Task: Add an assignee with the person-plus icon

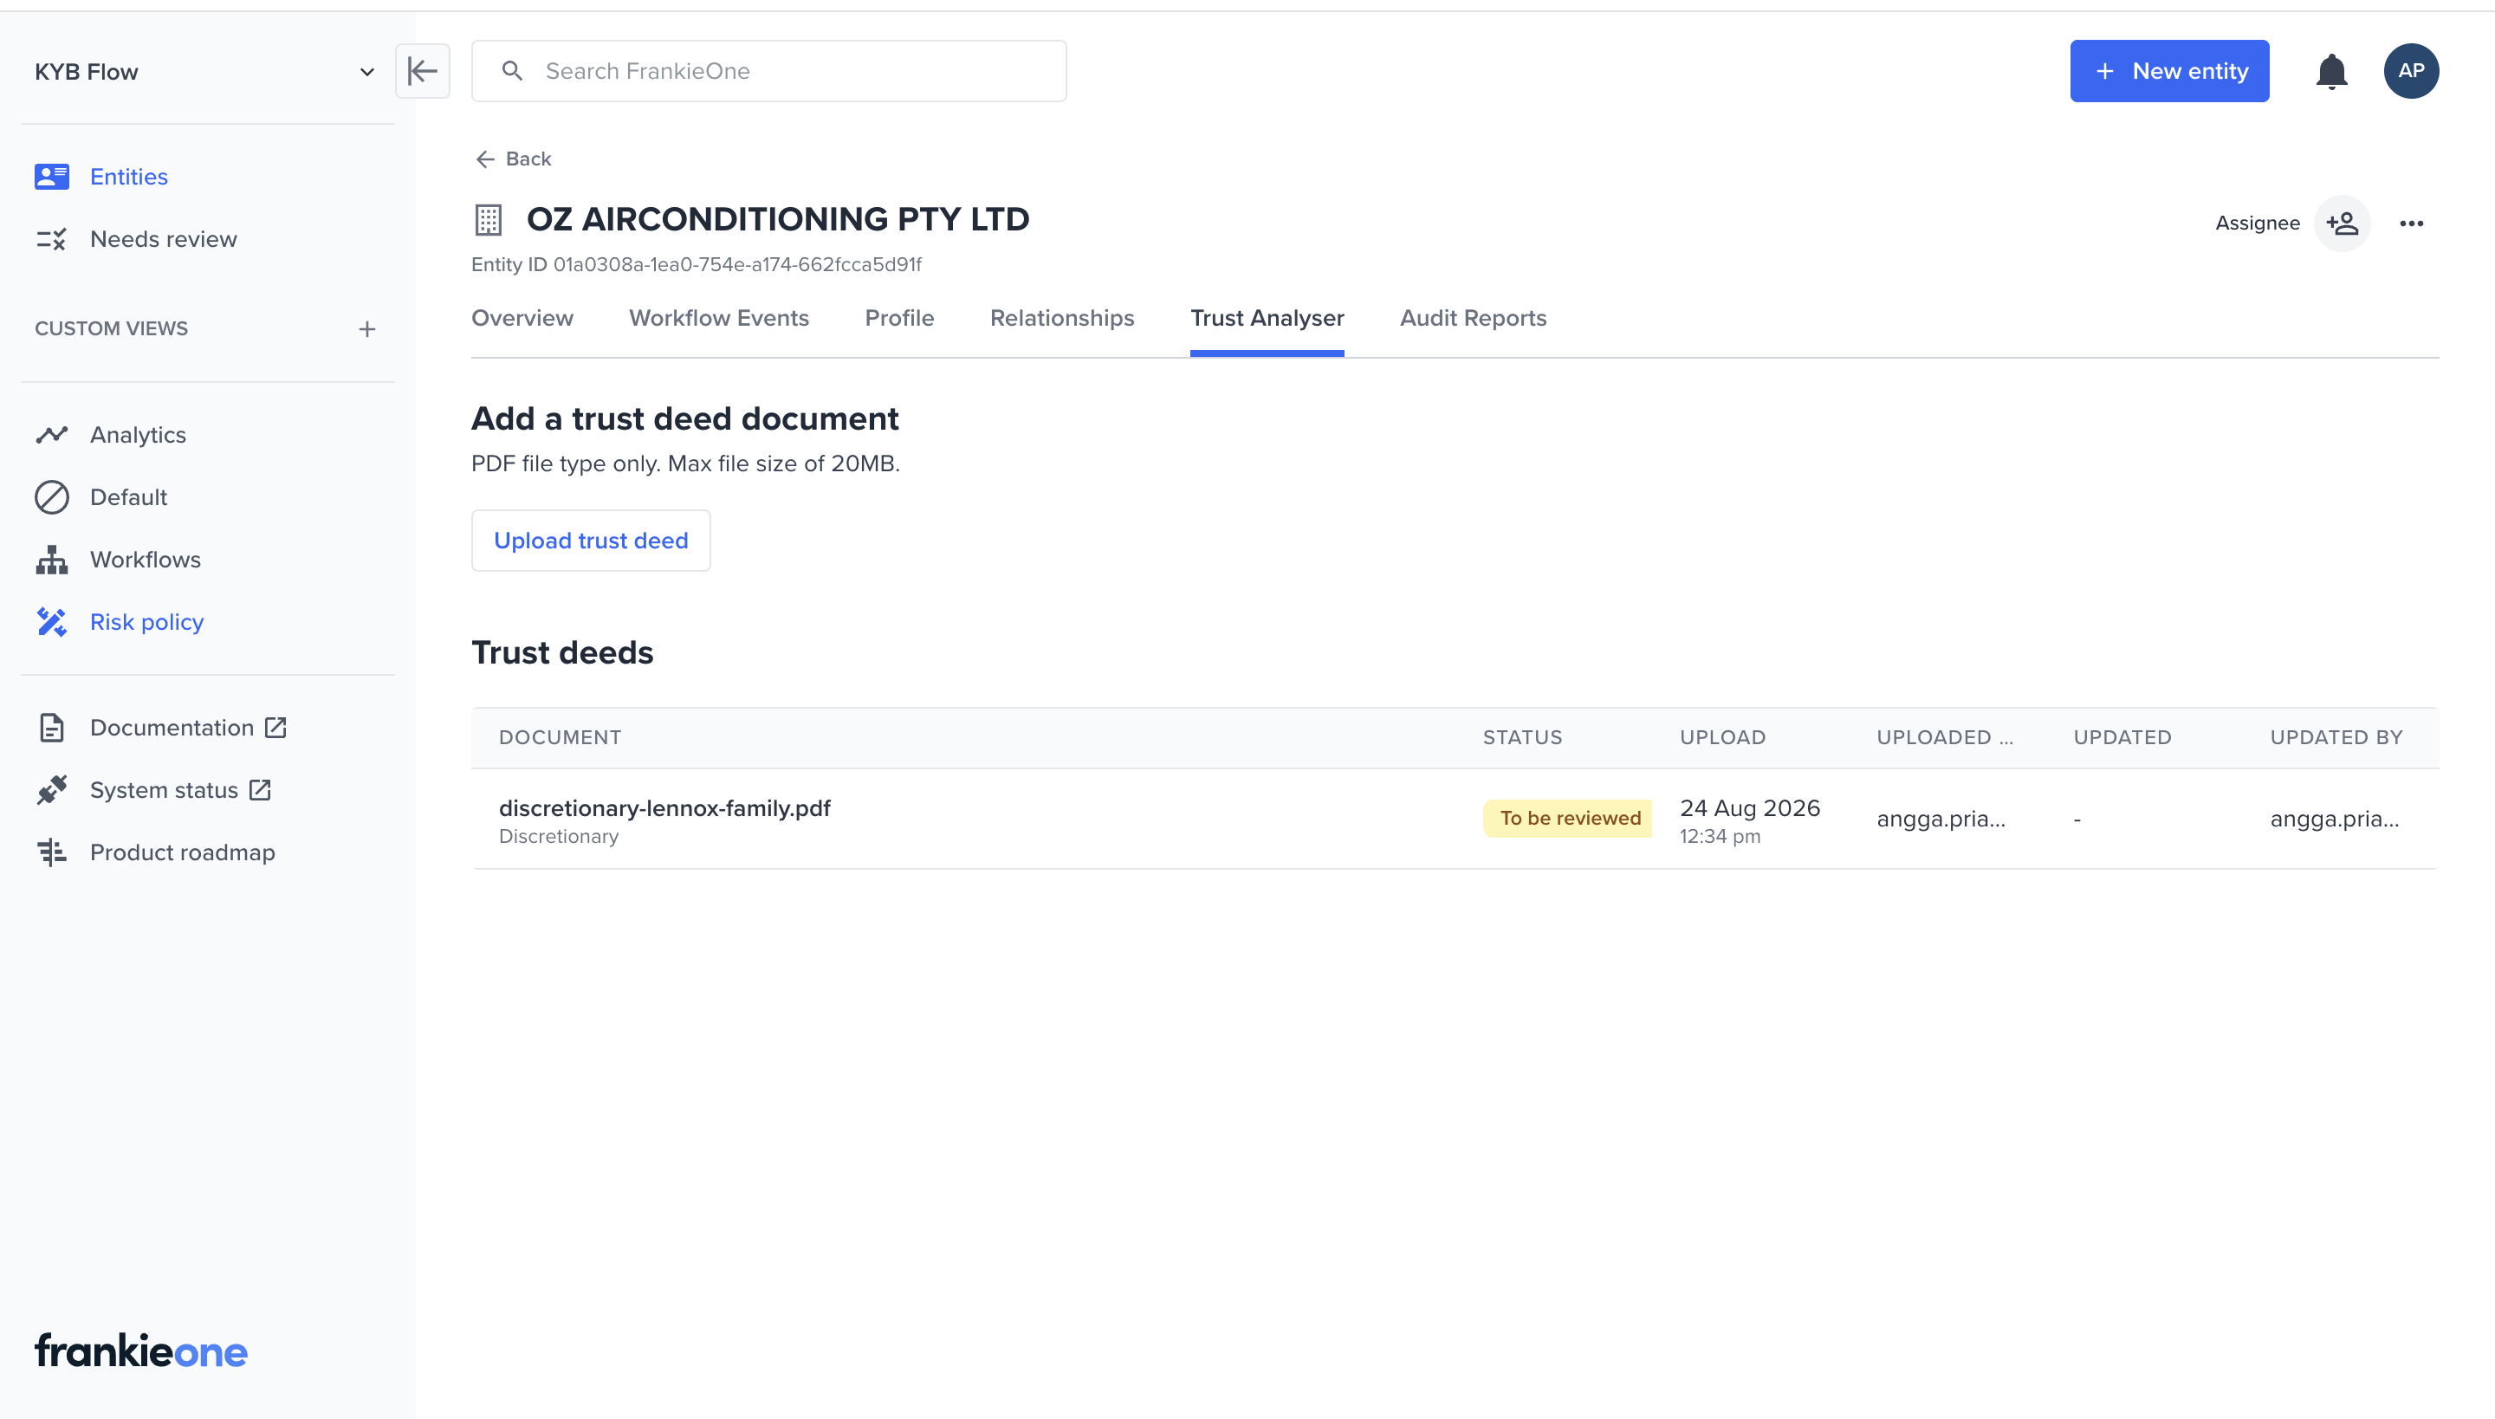Action: tap(2342, 224)
